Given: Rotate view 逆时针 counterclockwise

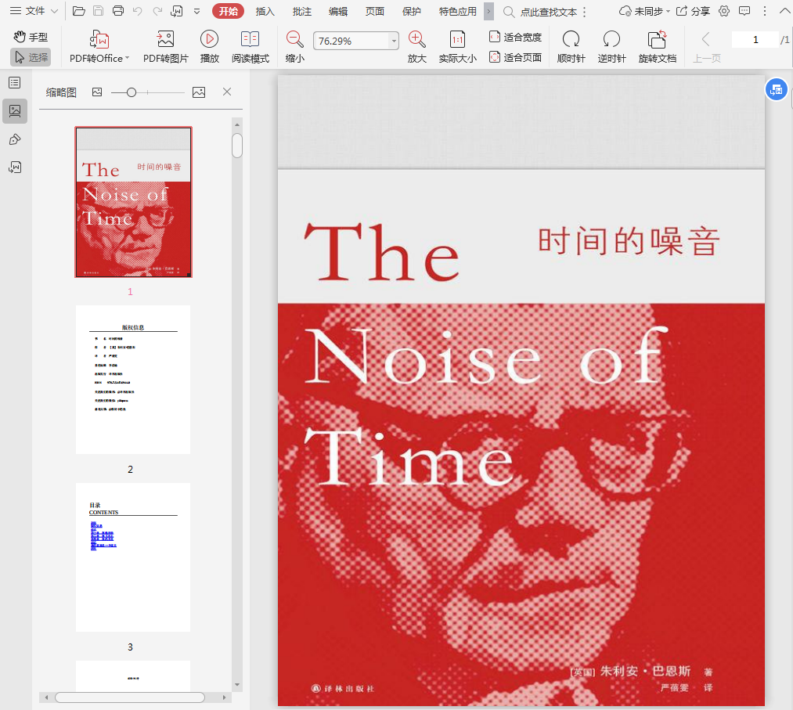Looking at the screenshot, I should click(x=611, y=46).
